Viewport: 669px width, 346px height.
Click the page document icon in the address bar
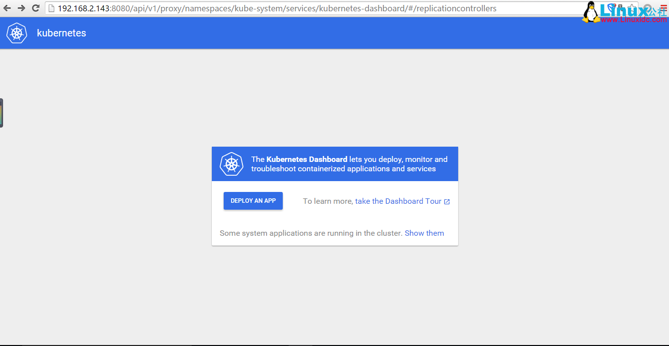tap(52, 8)
